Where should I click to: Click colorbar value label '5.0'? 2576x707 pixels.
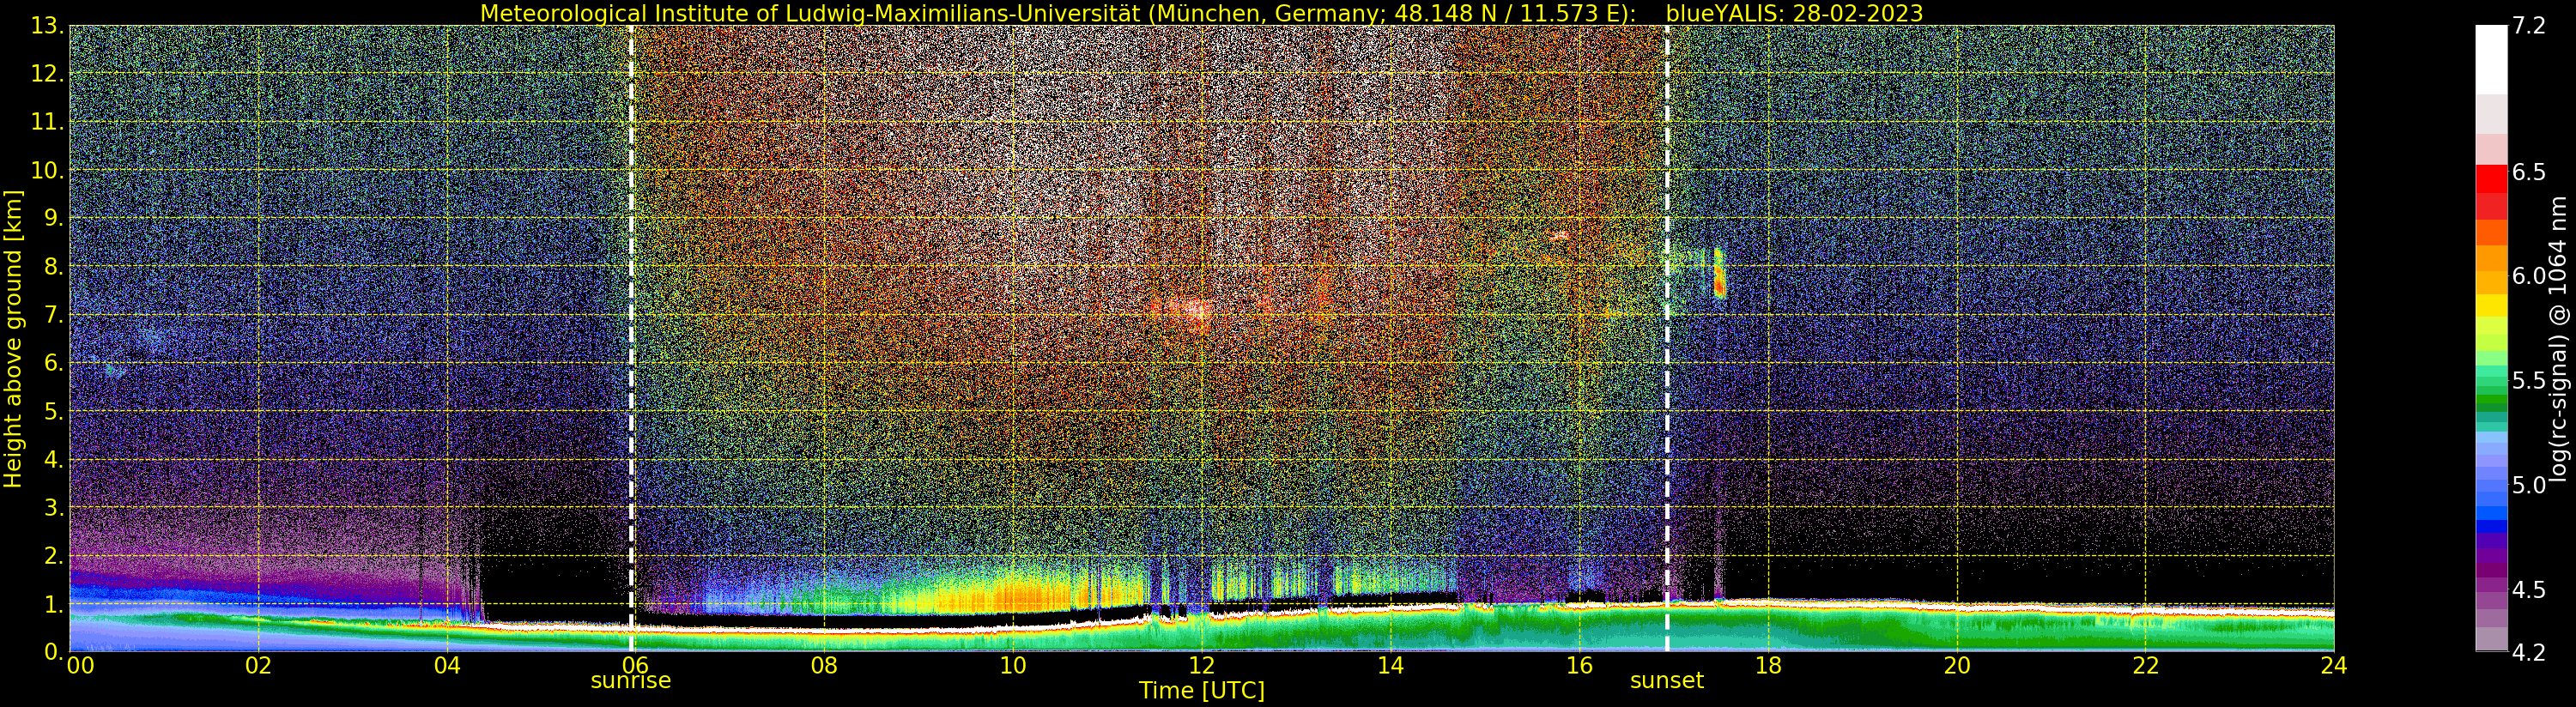[2529, 485]
